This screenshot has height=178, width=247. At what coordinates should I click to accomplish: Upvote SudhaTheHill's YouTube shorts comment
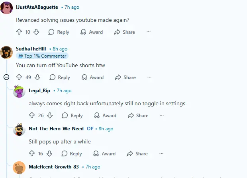coord(19,77)
